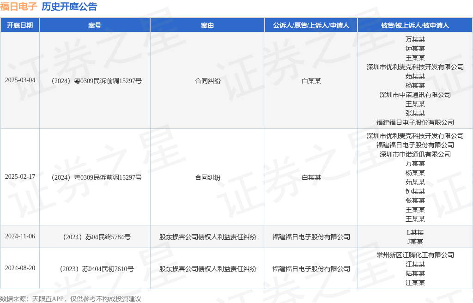
Task: Select the 案由 column header
Action: point(207,25)
